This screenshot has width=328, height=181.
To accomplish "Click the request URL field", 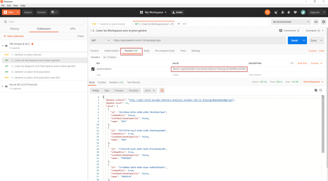I will pyautogui.click(x=199, y=40).
